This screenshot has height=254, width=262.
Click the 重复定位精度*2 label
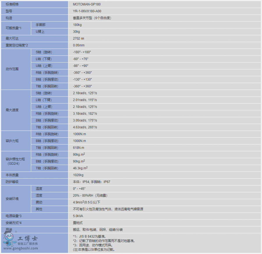point(17,45)
